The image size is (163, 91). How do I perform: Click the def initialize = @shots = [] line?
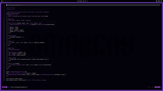tap(17, 52)
